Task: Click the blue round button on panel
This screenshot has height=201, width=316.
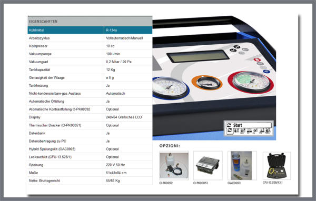Action: pyautogui.click(x=266, y=71)
